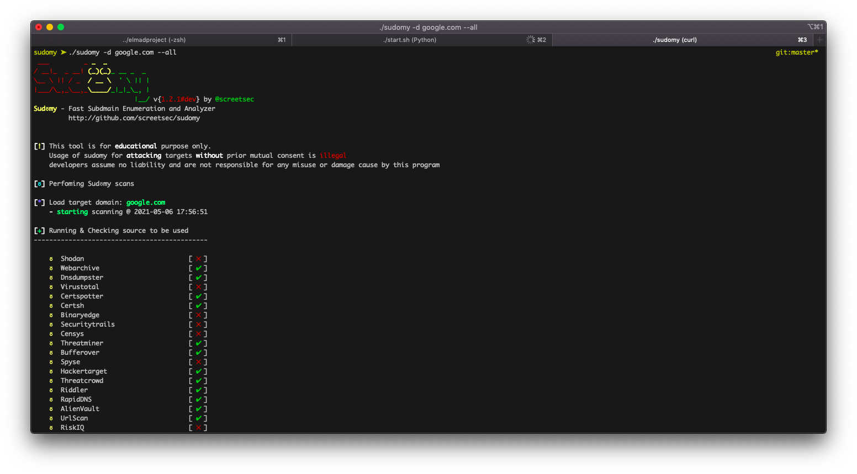Screen dimensions: 857x474
Task: Toggle the Dnsdumpster source status check
Action: [198, 277]
